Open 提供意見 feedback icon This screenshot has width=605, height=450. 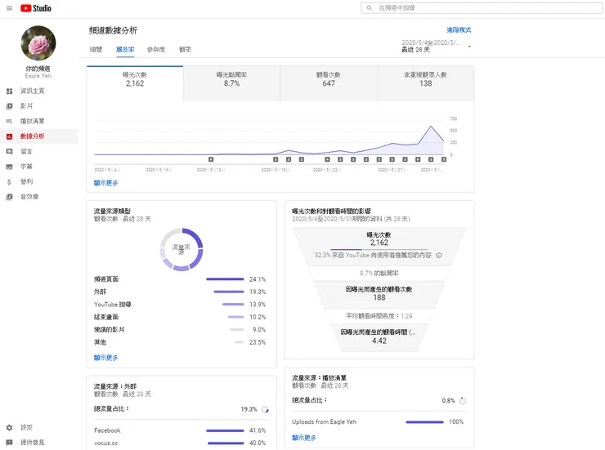click(x=9, y=443)
